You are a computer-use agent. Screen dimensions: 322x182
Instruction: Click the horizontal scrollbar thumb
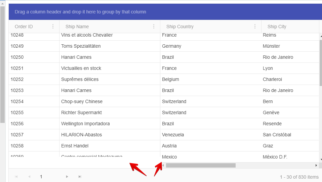pyautogui.click(x=201, y=165)
